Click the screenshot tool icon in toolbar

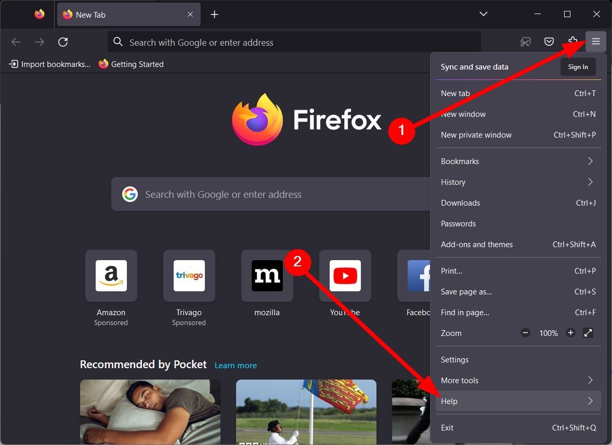coord(526,42)
